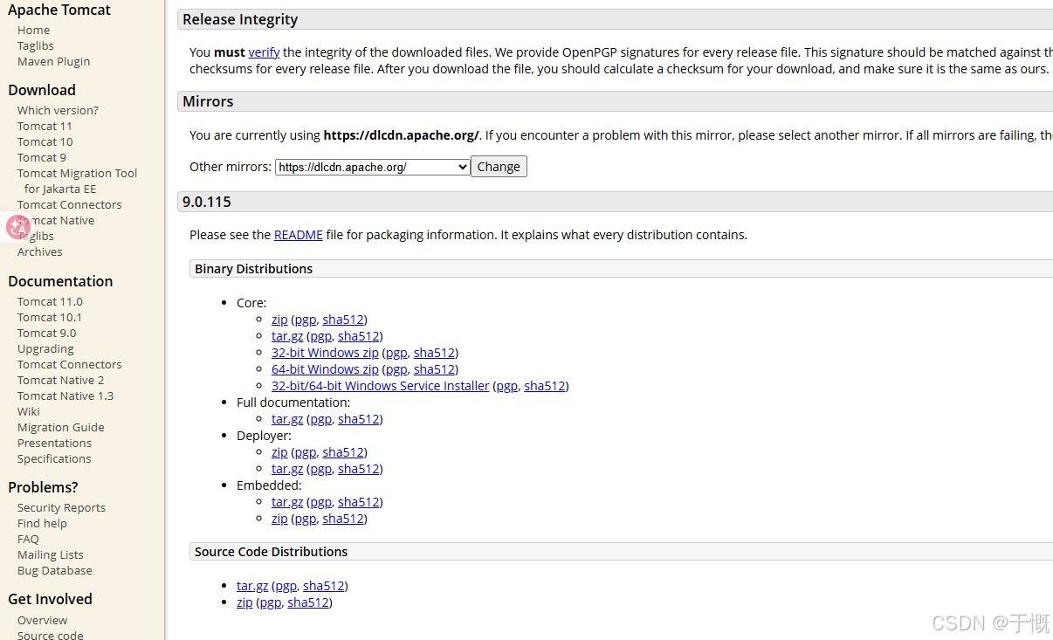The height and width of the screenshot is (640, 1053).
Task: Click the Source Code Distributions heading
Action: tap(272, 552)
